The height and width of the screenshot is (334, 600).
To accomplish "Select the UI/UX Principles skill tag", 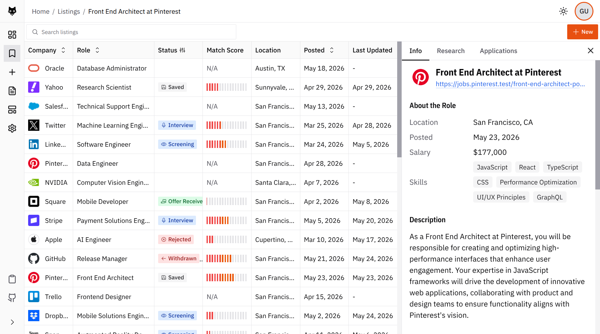I will (x=501, y=197).
